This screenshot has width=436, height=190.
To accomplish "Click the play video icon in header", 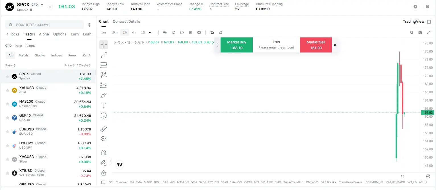I will pos(415,7).
